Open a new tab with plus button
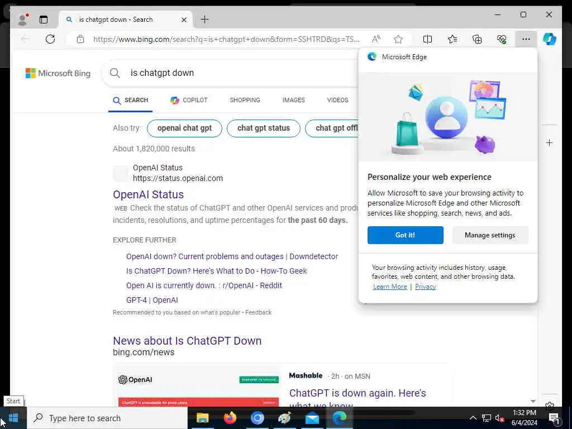The image size is (572, 429). click(204, 20)
